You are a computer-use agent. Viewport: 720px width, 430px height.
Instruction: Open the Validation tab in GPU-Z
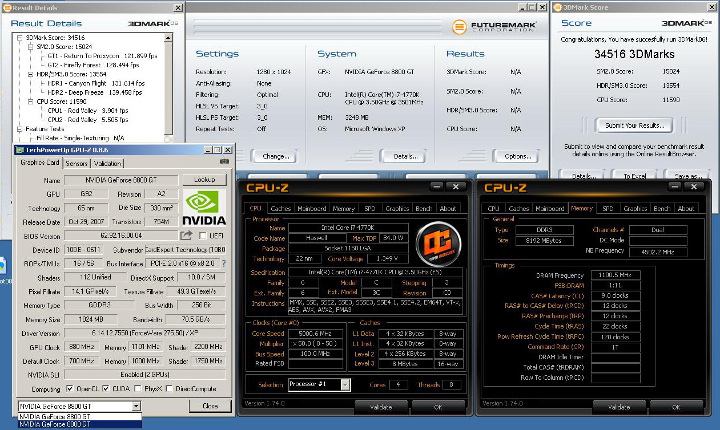pyautogui.click(x=107, y=163)
